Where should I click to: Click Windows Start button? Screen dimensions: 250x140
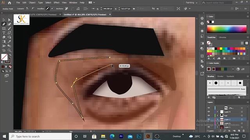tap(4, 136)
